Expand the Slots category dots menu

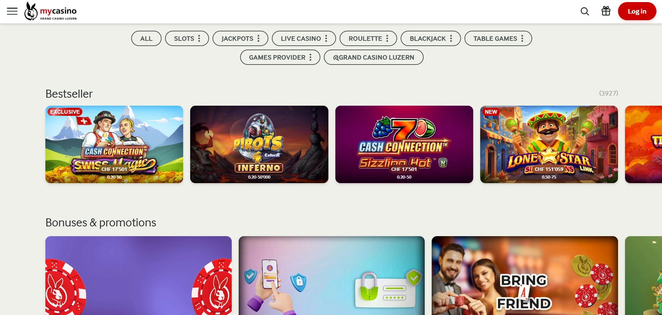coord(199,38)
